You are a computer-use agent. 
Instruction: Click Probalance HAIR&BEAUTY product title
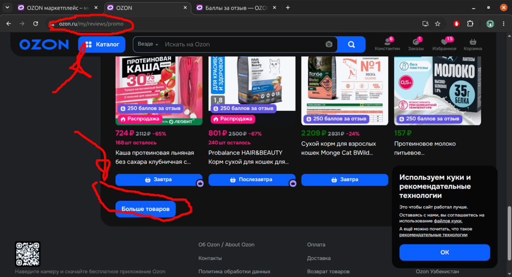(x=248, y=157)
